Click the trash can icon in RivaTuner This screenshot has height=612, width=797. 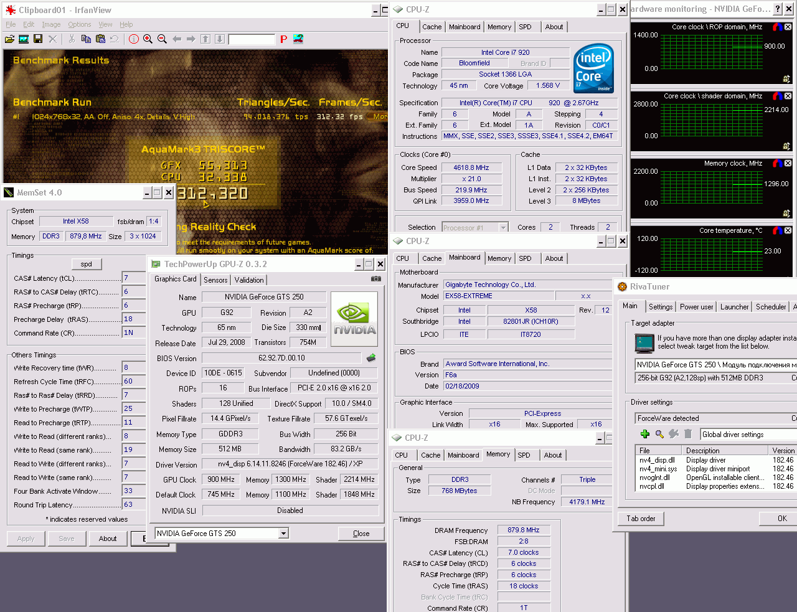687,434
